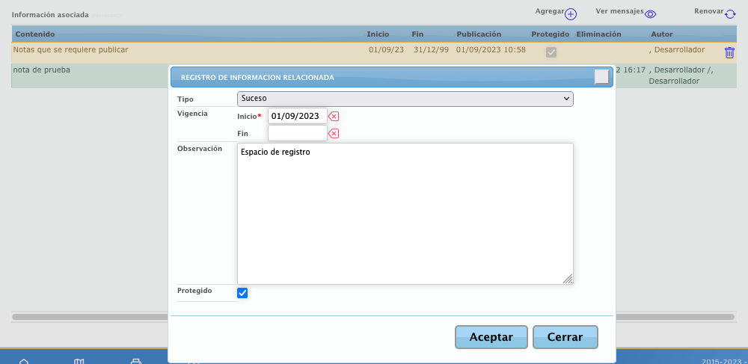Viewport: 748px width, 364px height.
Task: Click the Autor column header
Action: coord(662,34)
